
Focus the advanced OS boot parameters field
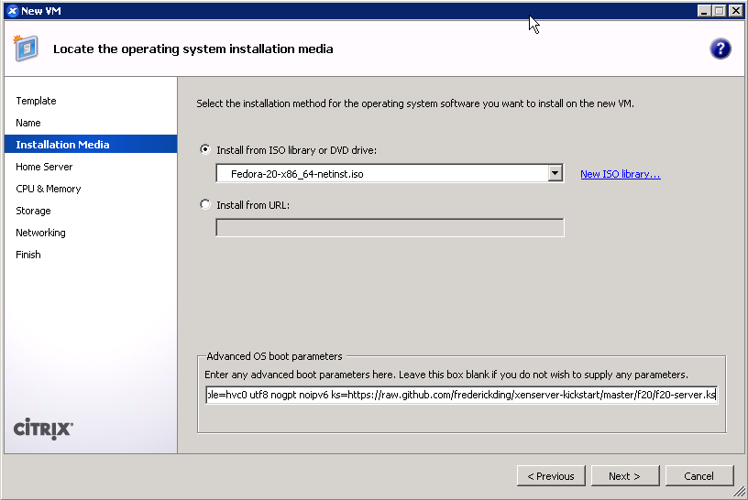[461, 395]
